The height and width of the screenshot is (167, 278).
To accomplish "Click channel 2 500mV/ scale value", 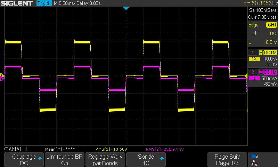I will 269,78.
